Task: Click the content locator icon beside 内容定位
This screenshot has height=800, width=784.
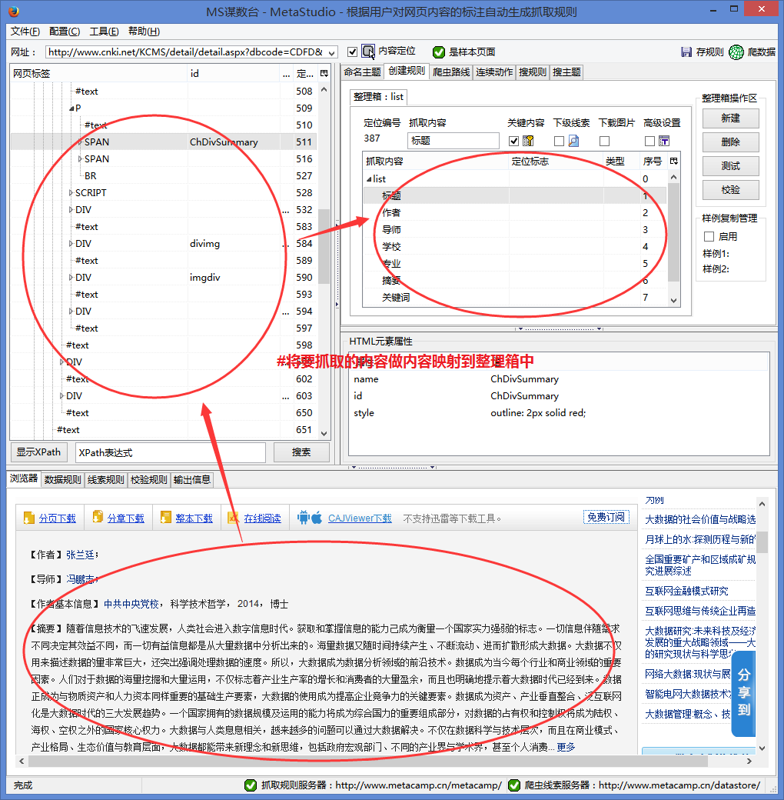Action: [368, 51]
